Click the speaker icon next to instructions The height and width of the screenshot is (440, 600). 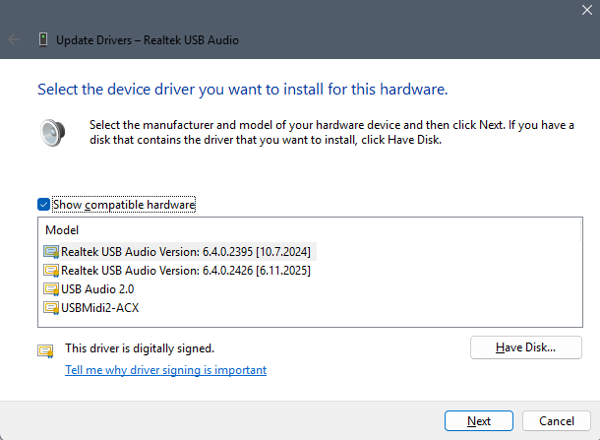pyautogui.click(x=53, y=133)
